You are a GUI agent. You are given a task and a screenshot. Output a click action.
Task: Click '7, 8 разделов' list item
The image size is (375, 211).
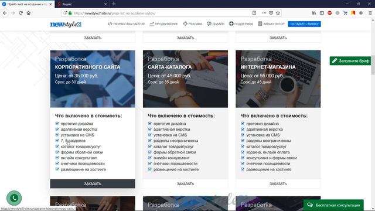(x=73, y=141)
